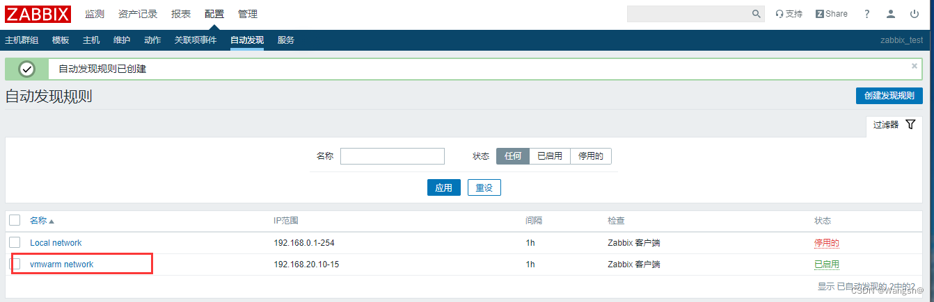Screen dimensions: 934x302
Task: Click the logout power icon
Action: click(x=915, y=14)
